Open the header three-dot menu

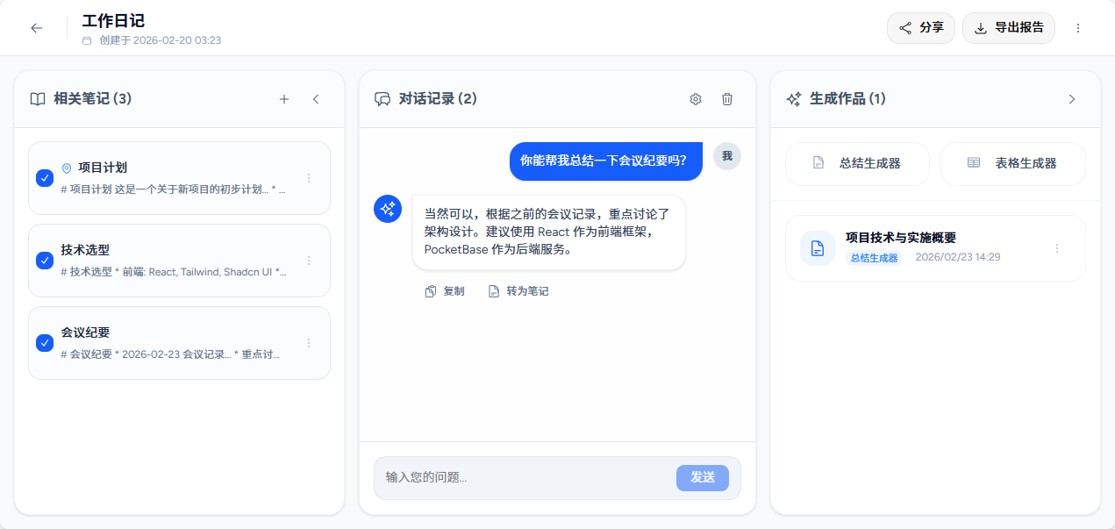pyautogui.click(x=1078, y=28)
